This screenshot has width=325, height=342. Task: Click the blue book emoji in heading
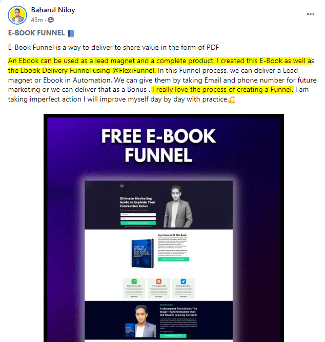tap(71, 33)
